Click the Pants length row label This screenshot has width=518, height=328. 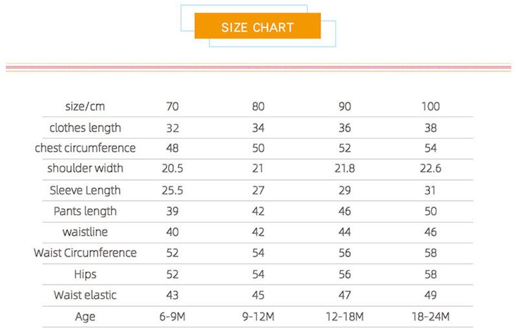(85, 211)
